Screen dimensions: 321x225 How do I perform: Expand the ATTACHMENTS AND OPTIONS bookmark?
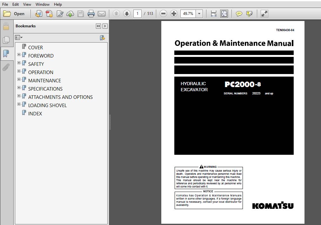coord(19,96)
